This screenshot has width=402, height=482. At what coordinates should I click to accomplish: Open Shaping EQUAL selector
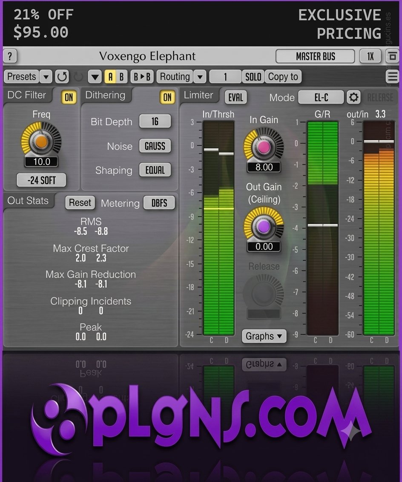(x=155, y=170)
